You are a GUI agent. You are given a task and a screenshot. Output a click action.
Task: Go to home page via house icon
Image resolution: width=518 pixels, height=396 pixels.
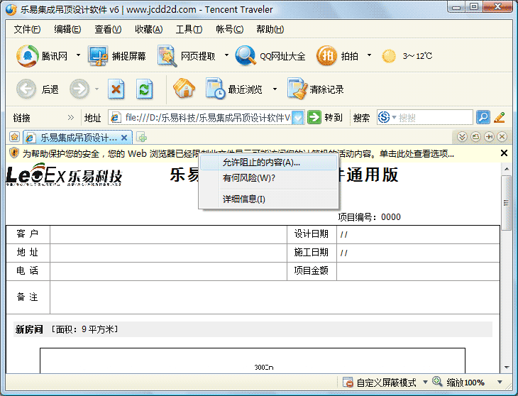click(x=184, y=89)
